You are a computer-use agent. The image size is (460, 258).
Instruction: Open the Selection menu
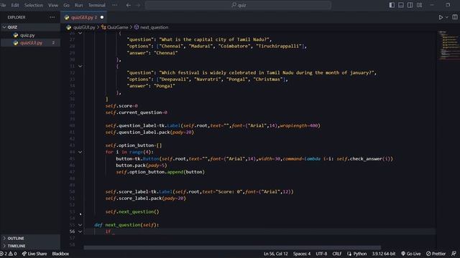pos(34,5)
